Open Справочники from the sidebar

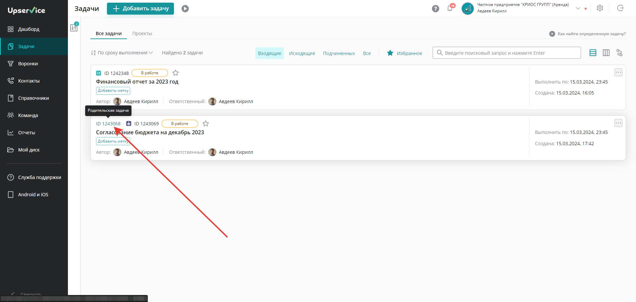34,98
